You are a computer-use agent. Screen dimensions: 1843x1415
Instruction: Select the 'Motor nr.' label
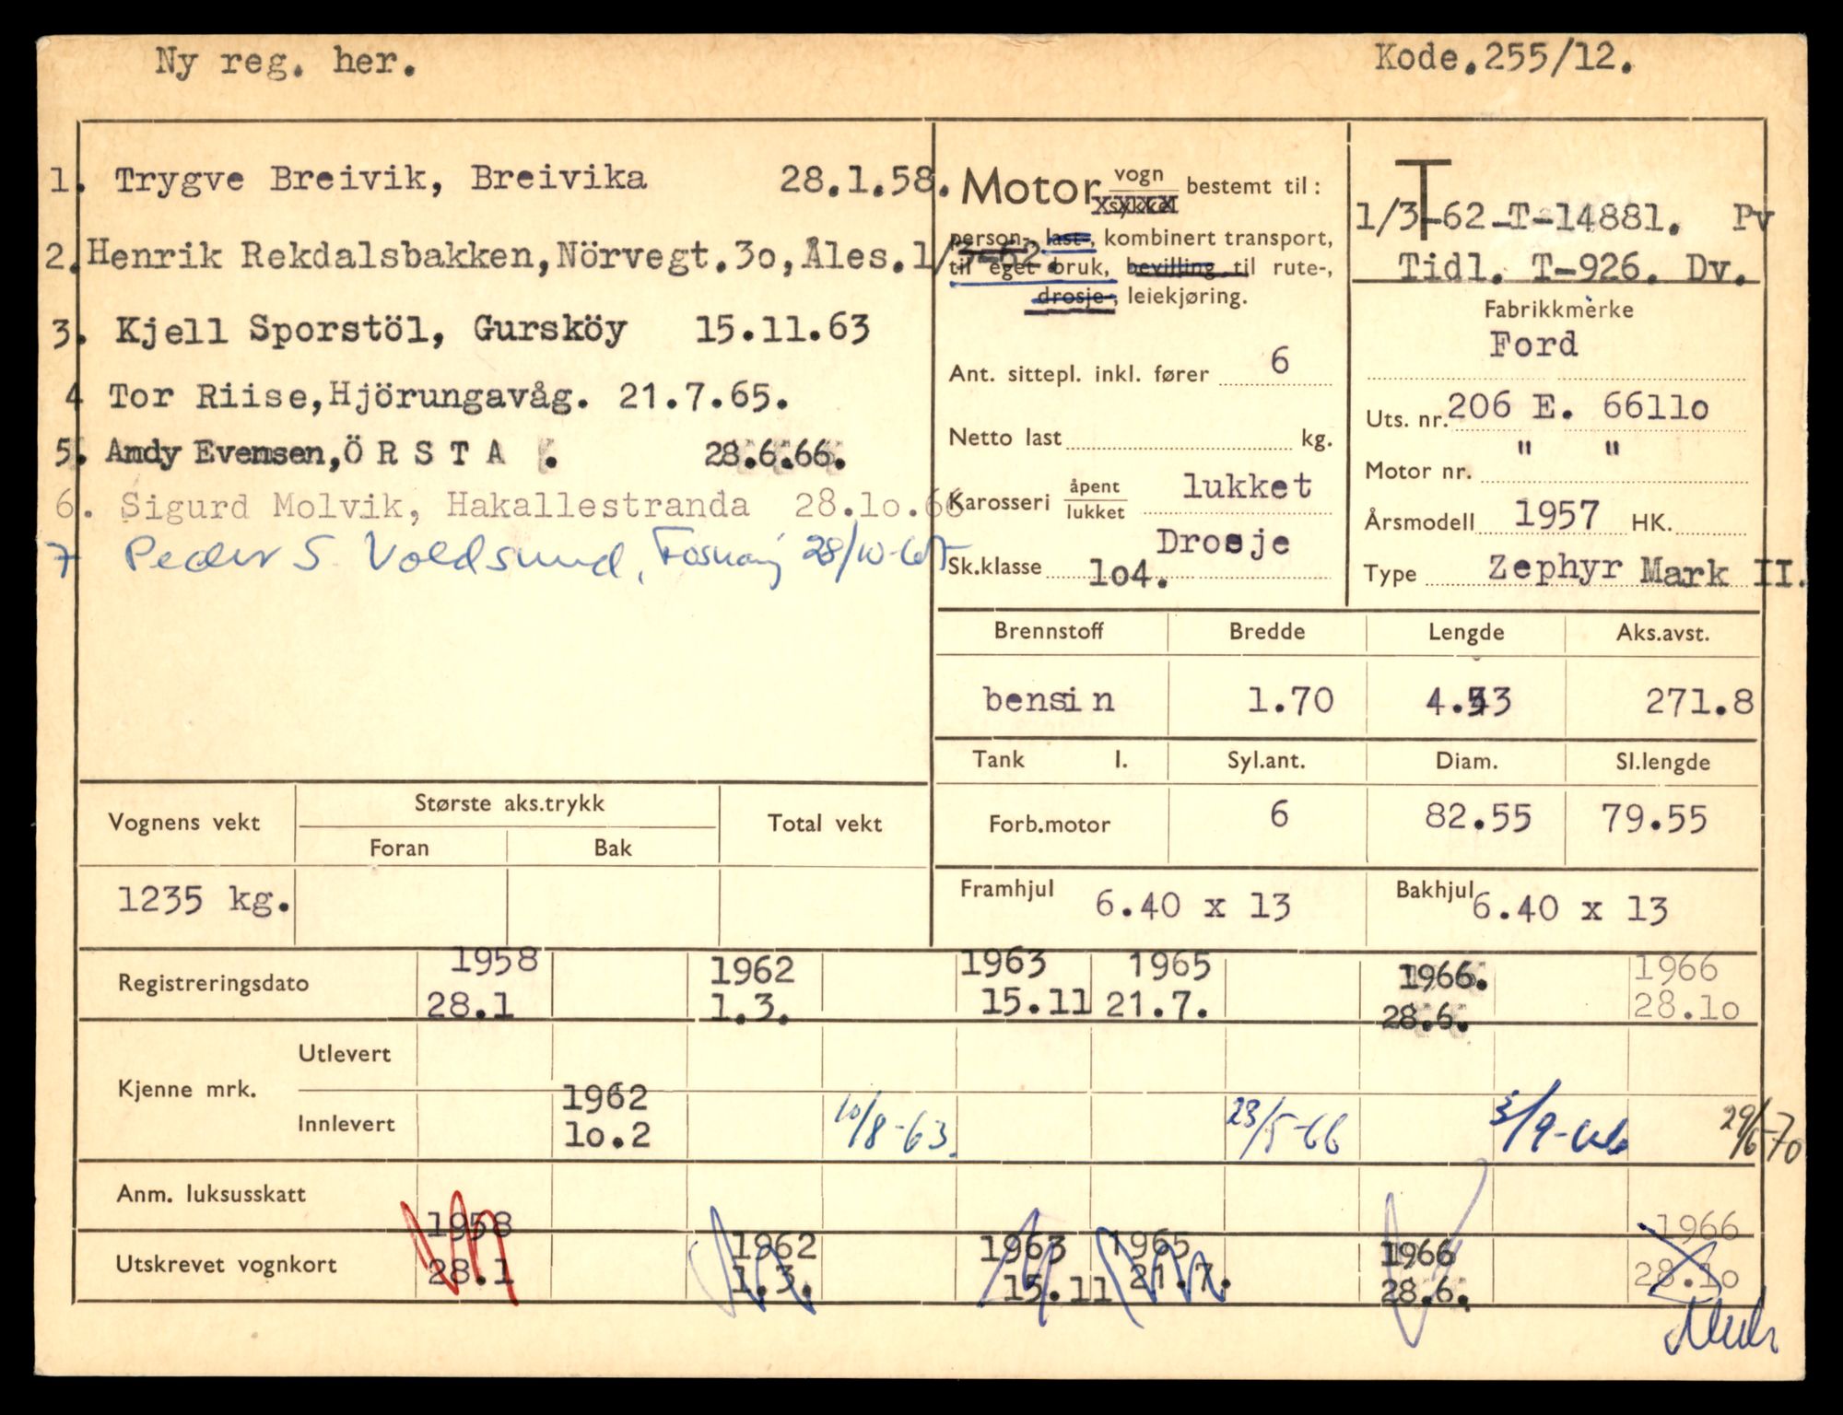1417,472
